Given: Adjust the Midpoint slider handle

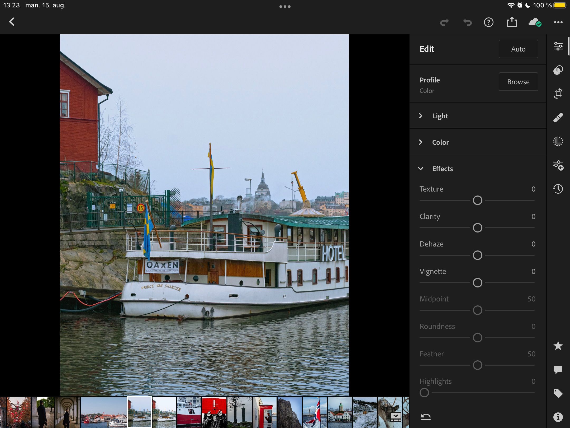Looking at the screenshot, I should [477, 310].
